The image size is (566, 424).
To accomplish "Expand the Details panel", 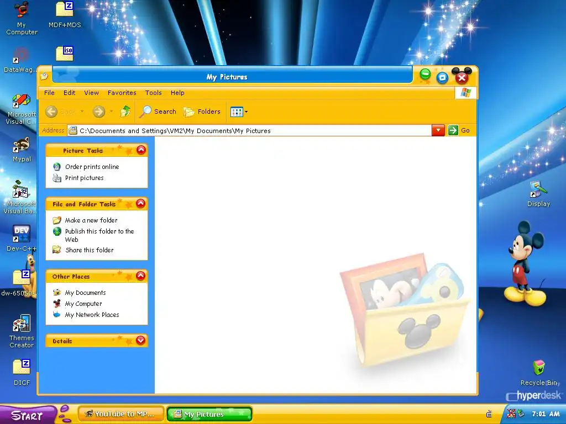I will click(141, 340).
